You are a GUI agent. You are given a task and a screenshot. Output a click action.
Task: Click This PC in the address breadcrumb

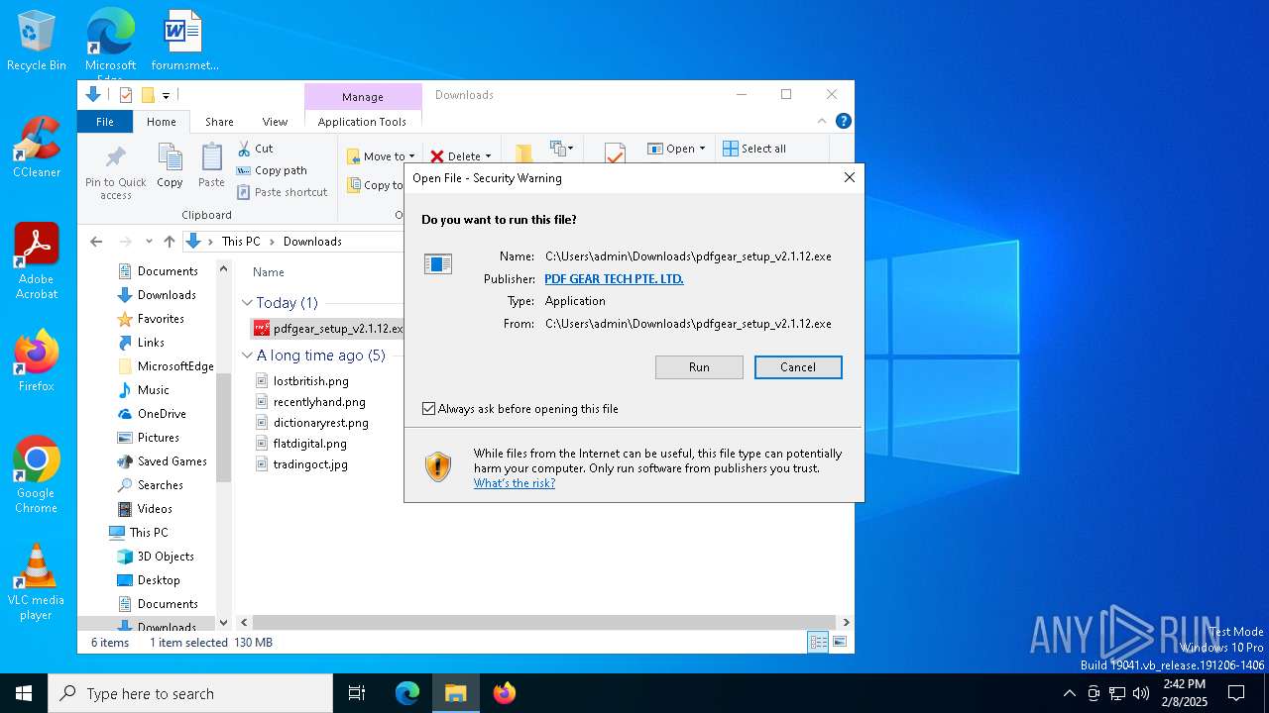pyautogui.click(x=241, y=242)
